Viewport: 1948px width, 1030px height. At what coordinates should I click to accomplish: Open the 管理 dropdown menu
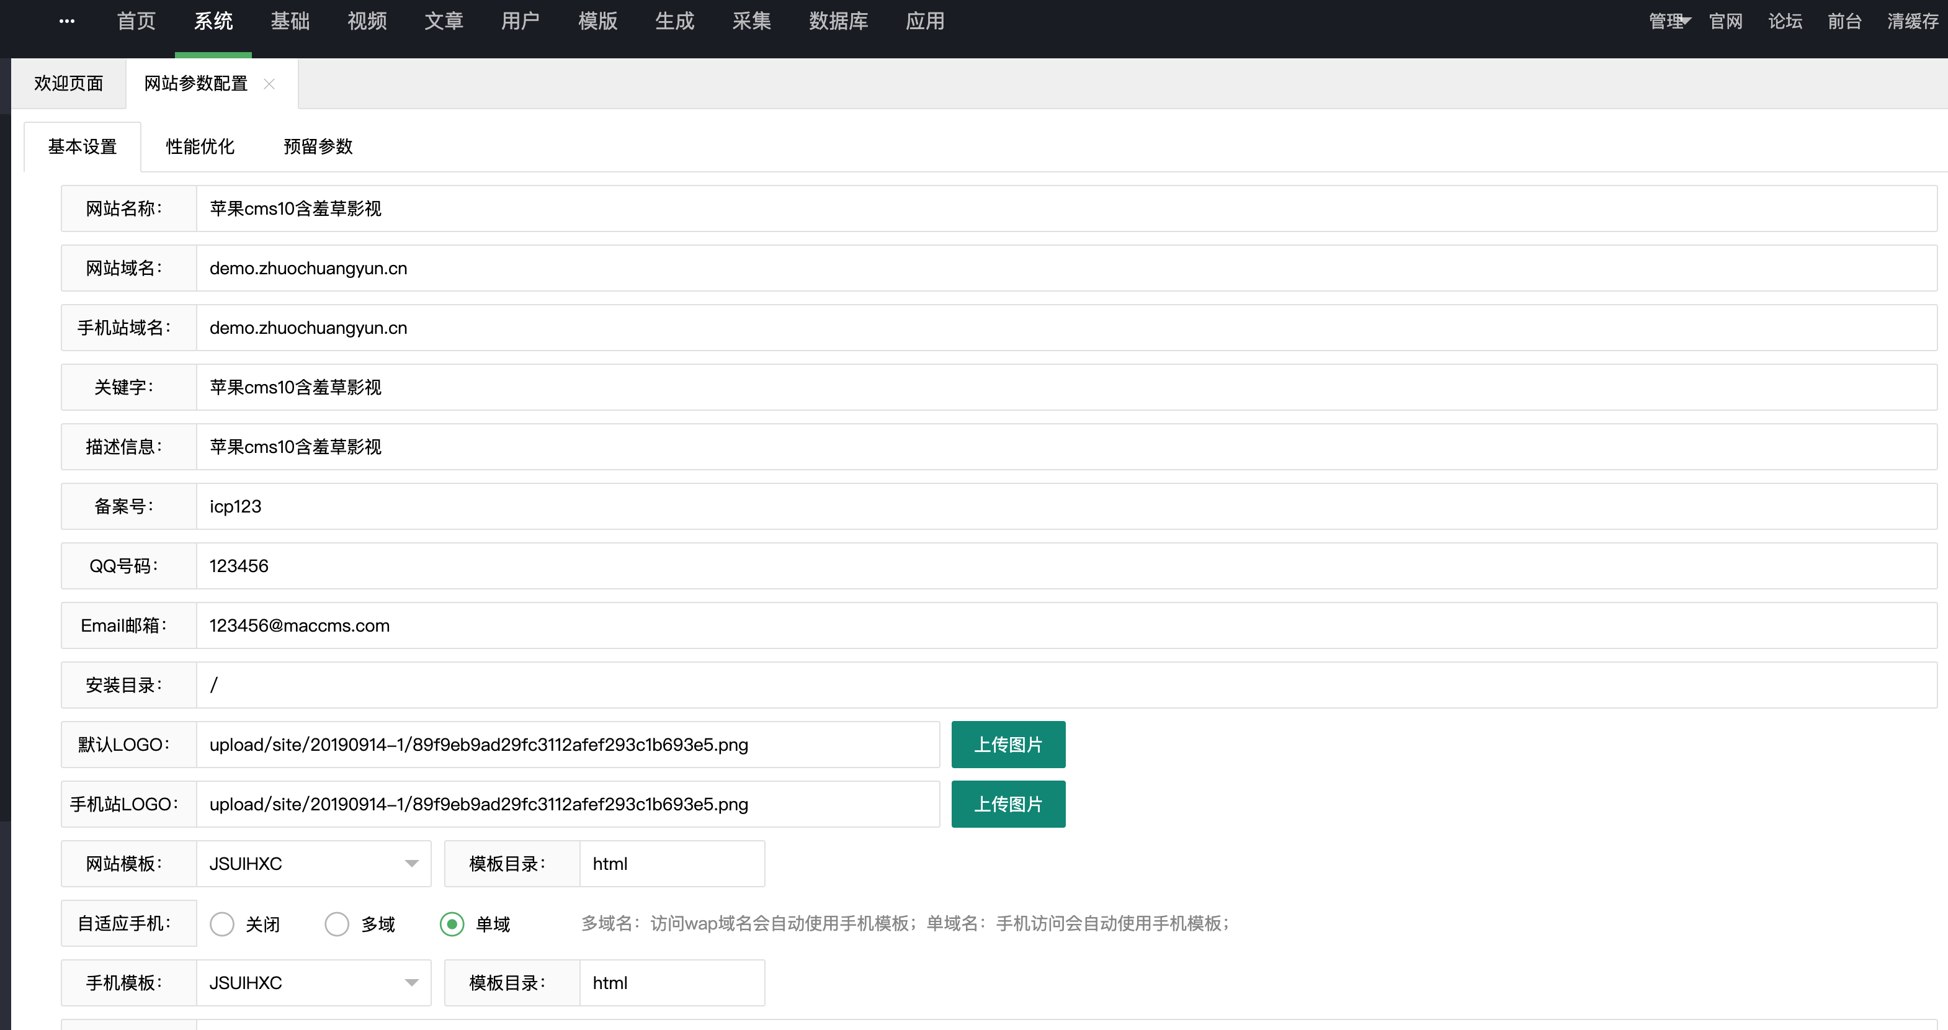point(1669,21)
